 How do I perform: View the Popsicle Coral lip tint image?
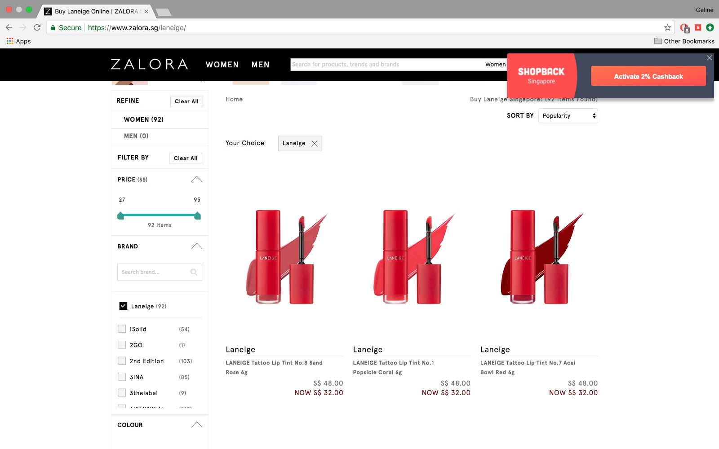(x=412, y=257)
